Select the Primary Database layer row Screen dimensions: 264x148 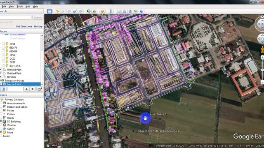[14, 99]
